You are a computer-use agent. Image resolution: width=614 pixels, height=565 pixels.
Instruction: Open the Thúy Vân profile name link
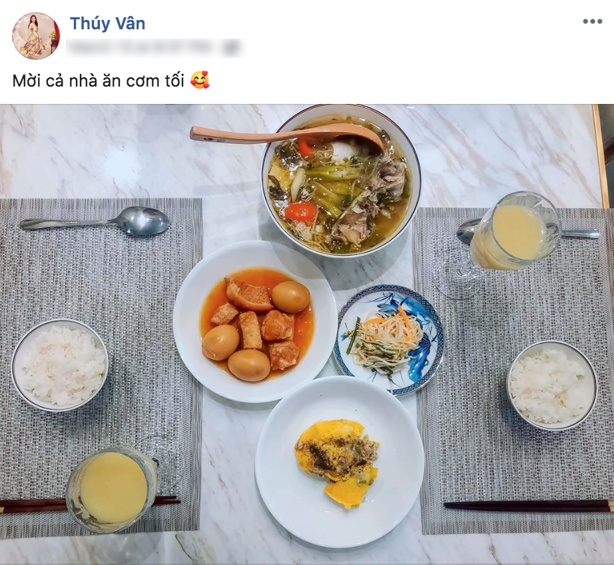click(108, 23)
